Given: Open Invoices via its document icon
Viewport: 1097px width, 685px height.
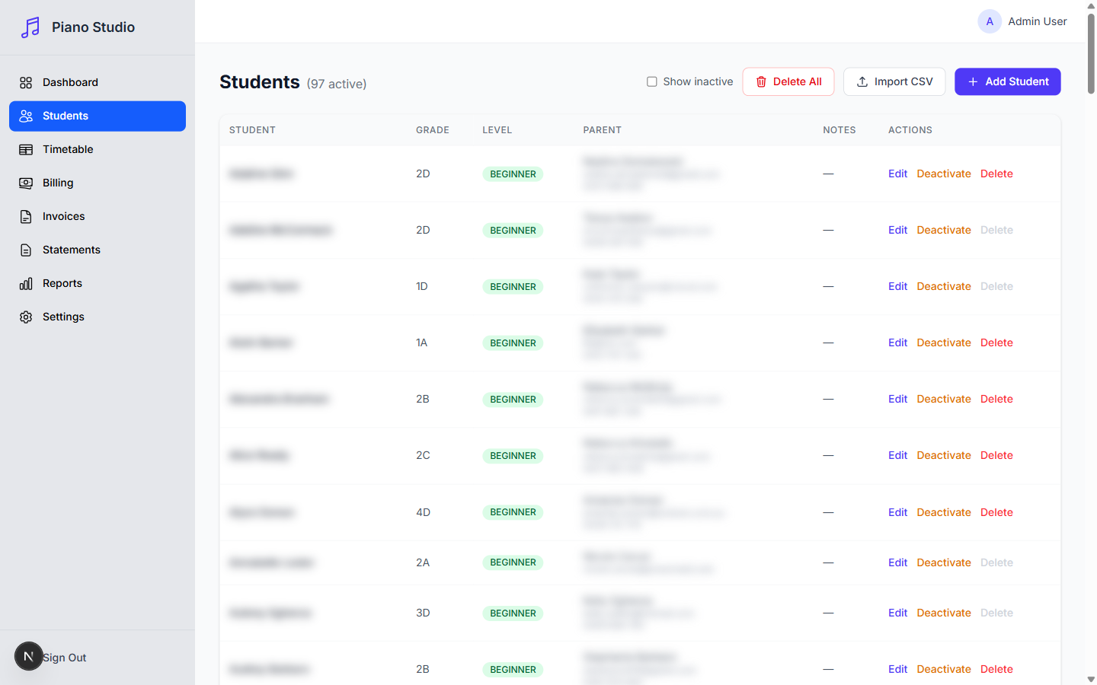Looking at the screenshot, I should pos(26,216).
